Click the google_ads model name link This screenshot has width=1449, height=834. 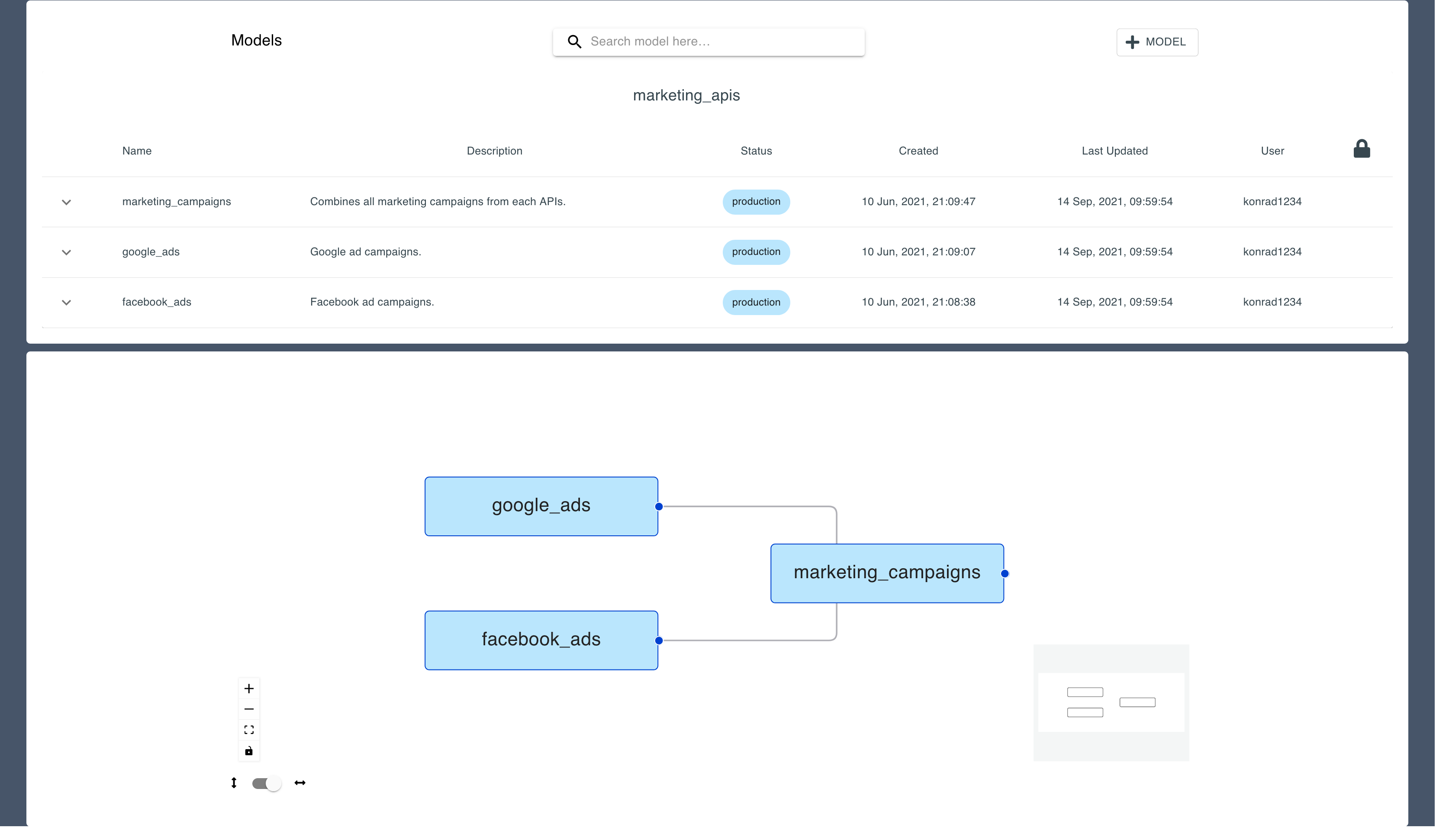tap(149, 251)
